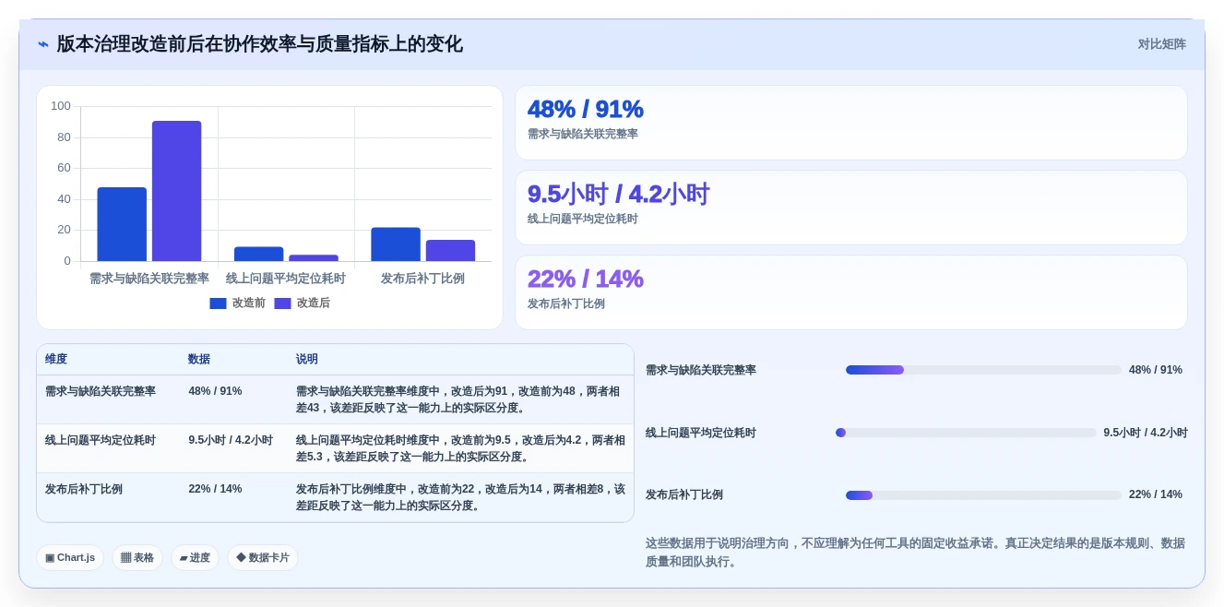Click progress label 发布后补丁比例

click(x=684, y=495)
